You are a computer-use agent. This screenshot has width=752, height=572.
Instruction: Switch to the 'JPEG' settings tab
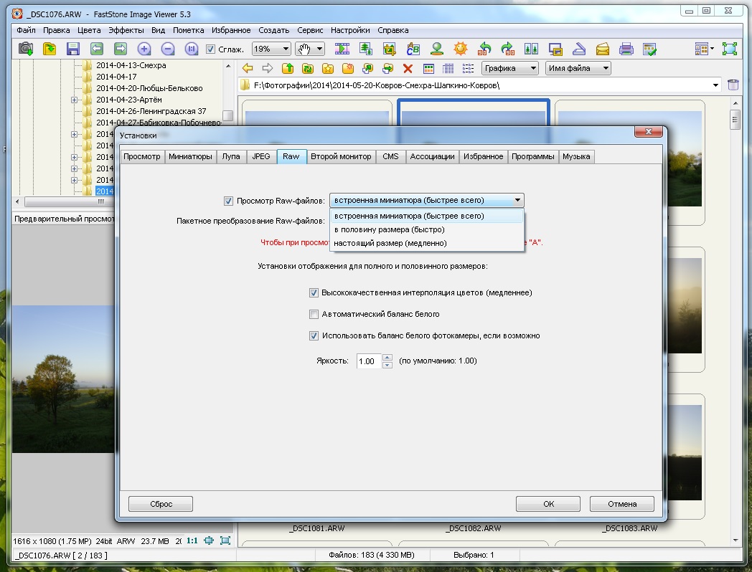click(x=261, y=157)
